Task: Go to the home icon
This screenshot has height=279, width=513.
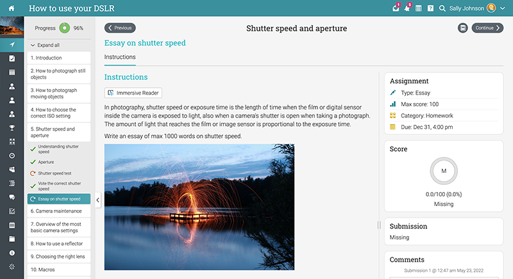Action: pyautogui.click(x=12, y=8)
